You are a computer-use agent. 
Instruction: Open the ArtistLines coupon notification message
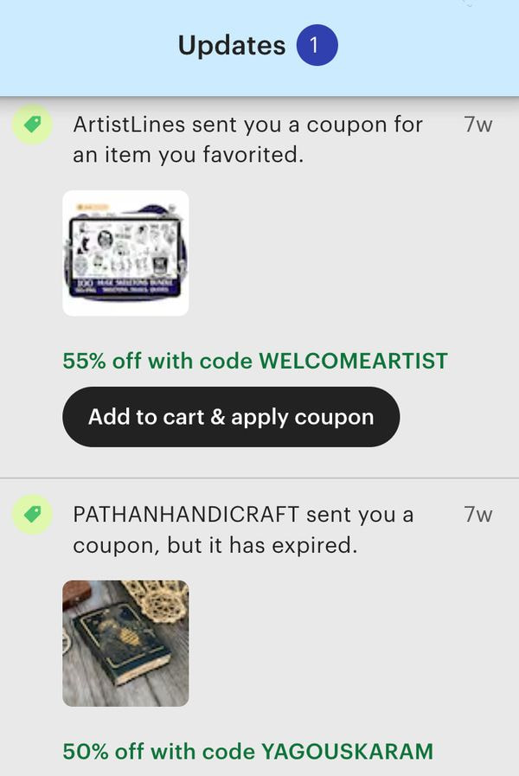[x=248, y=139]
